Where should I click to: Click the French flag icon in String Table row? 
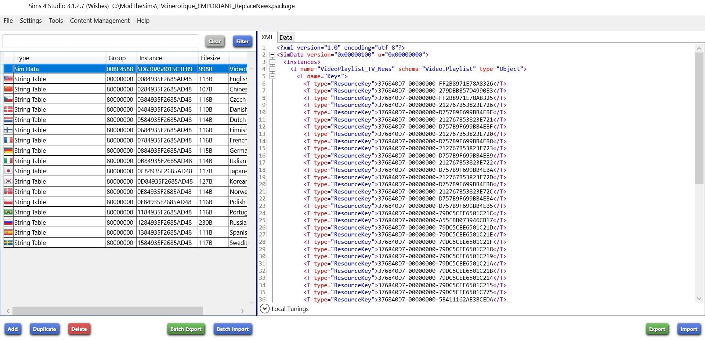(x=8, y=140)
